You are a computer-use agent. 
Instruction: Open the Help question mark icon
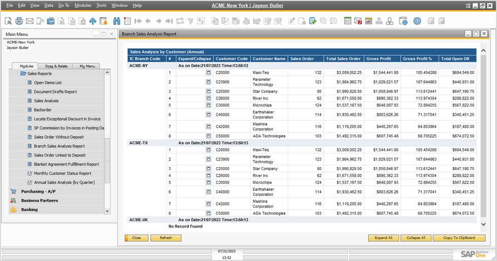click(417, 21)
